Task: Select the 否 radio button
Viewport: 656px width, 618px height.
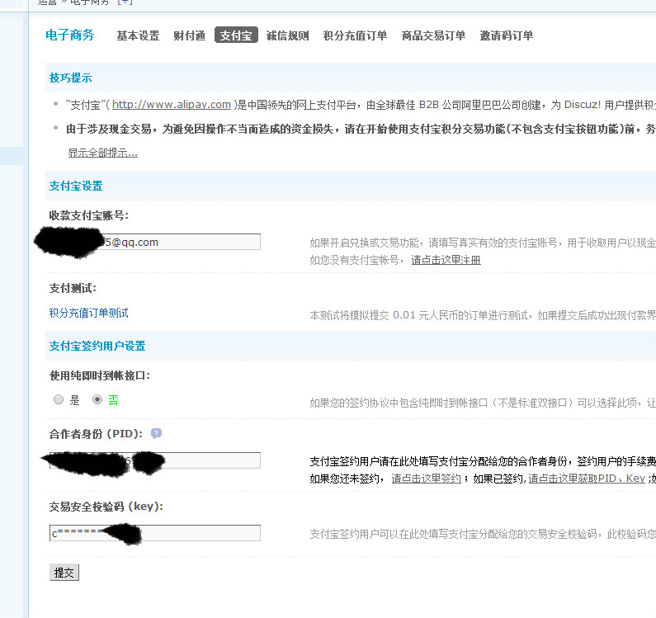Action: point(97,399)
